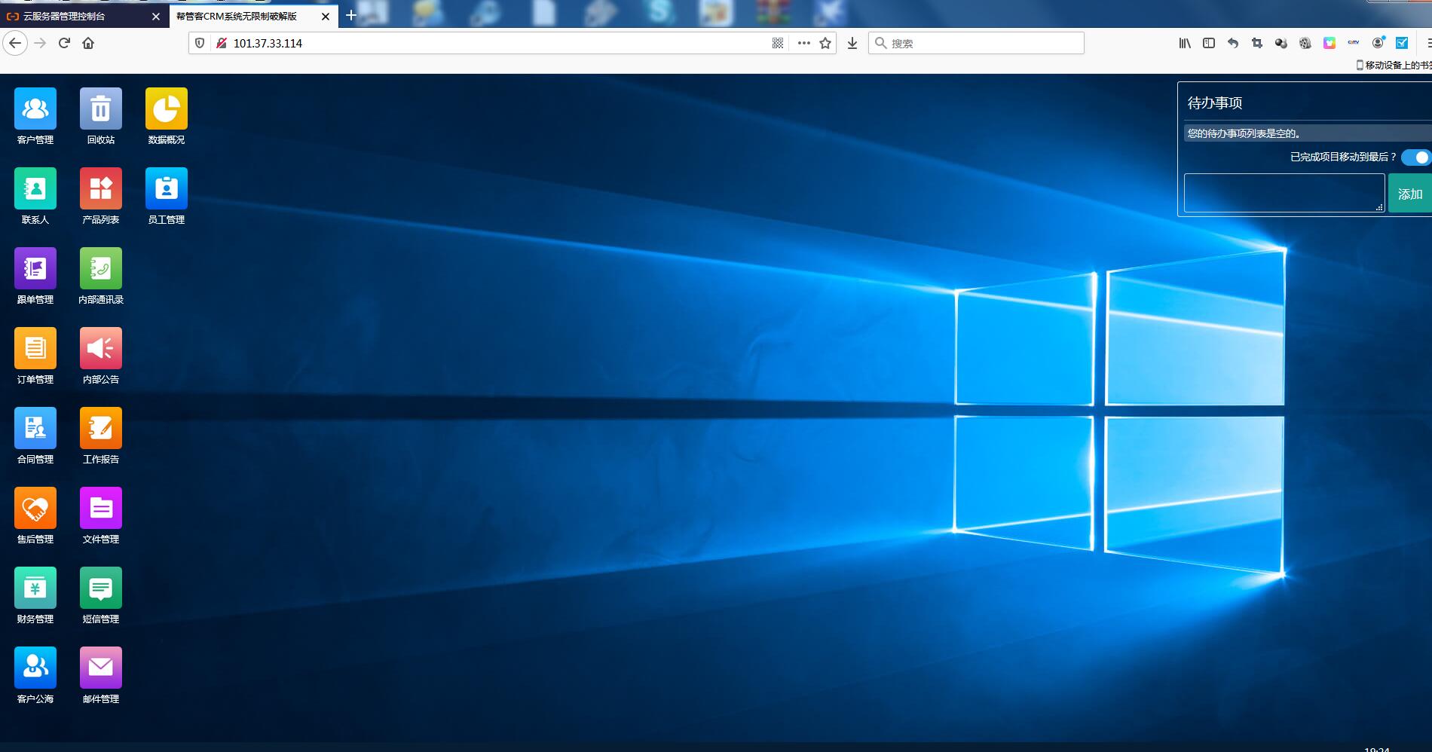Open the 客户公海 customer pool icon

tap(35, 668)
